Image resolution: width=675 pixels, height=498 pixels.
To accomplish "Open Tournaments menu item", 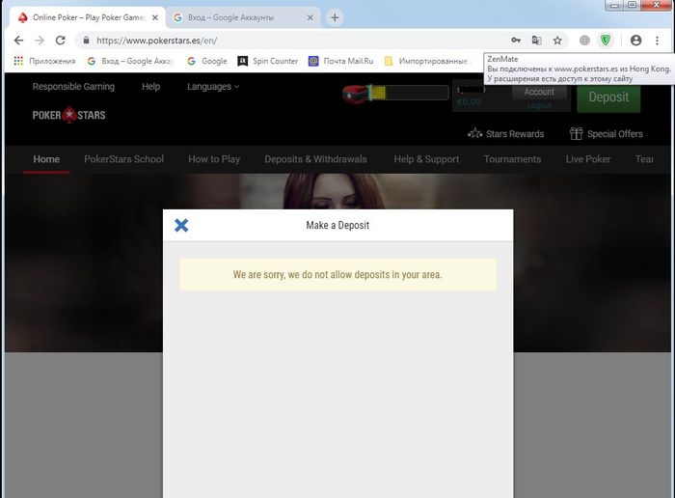I will tap(512, 159).
